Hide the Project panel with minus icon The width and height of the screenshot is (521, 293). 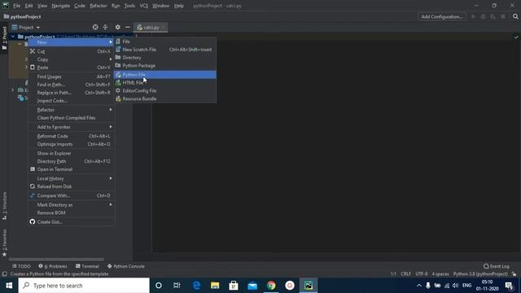pyautogui.click(x=128, y=28)
